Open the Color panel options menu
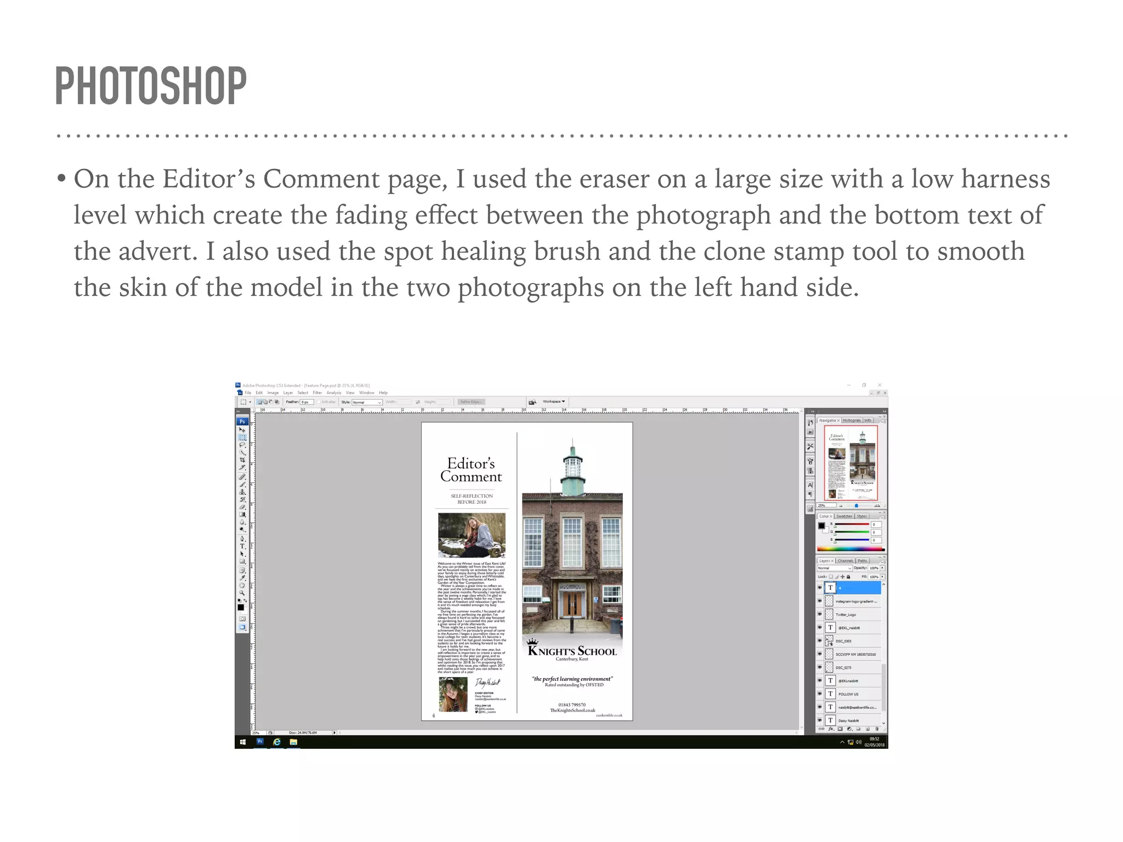Image resolution: width=1123 pixels, height=842 pixels. pos(884,518)
